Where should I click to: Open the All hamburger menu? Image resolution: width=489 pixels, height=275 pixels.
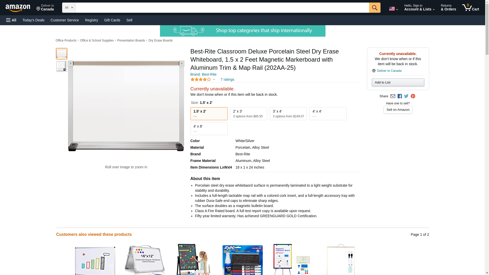(11, 20)
